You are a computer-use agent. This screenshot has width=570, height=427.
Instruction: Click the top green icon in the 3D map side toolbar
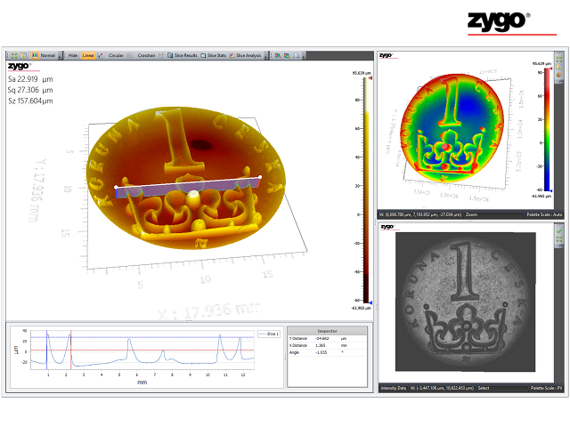(558, 59)
